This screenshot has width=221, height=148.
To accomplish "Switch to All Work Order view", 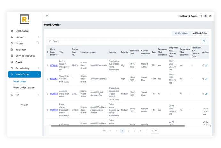I will tap(200, 33).
